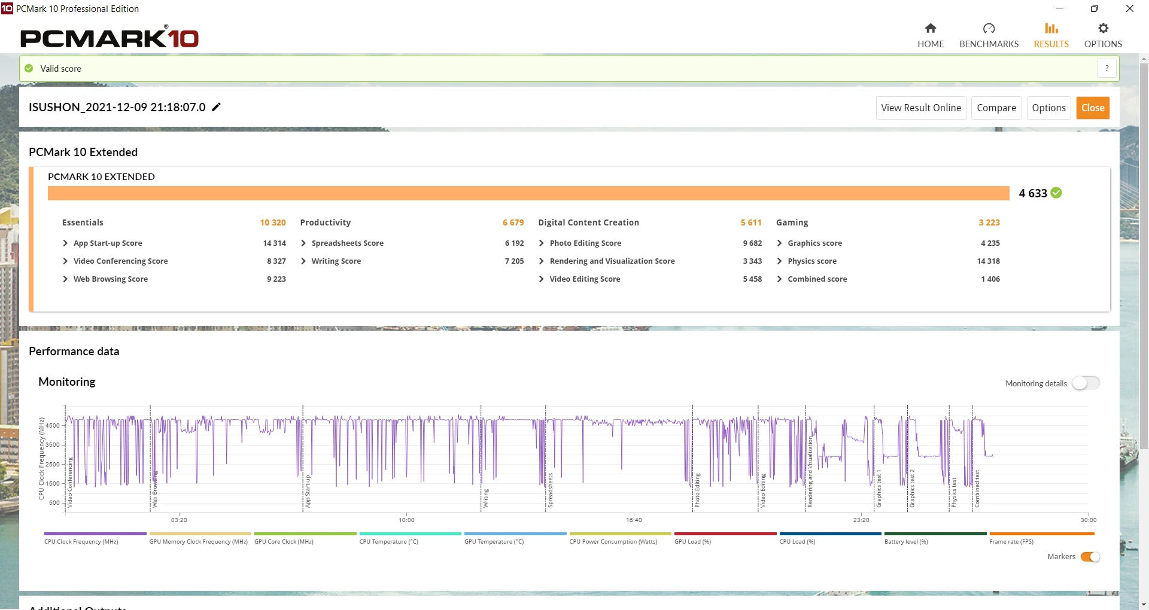This screenshot has width=1149, height=610.
Task: Click the result name ISUSHON_2021-12-09
Action: coord(117,107)
